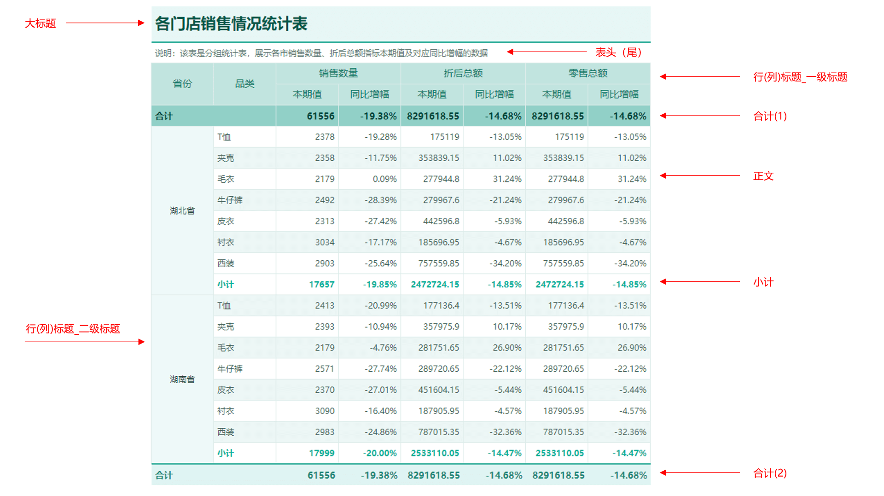The height and width of the screenshot is (496, 884).
Task: Select 277944.8 in the 折后总额 column
Action: 432,179
